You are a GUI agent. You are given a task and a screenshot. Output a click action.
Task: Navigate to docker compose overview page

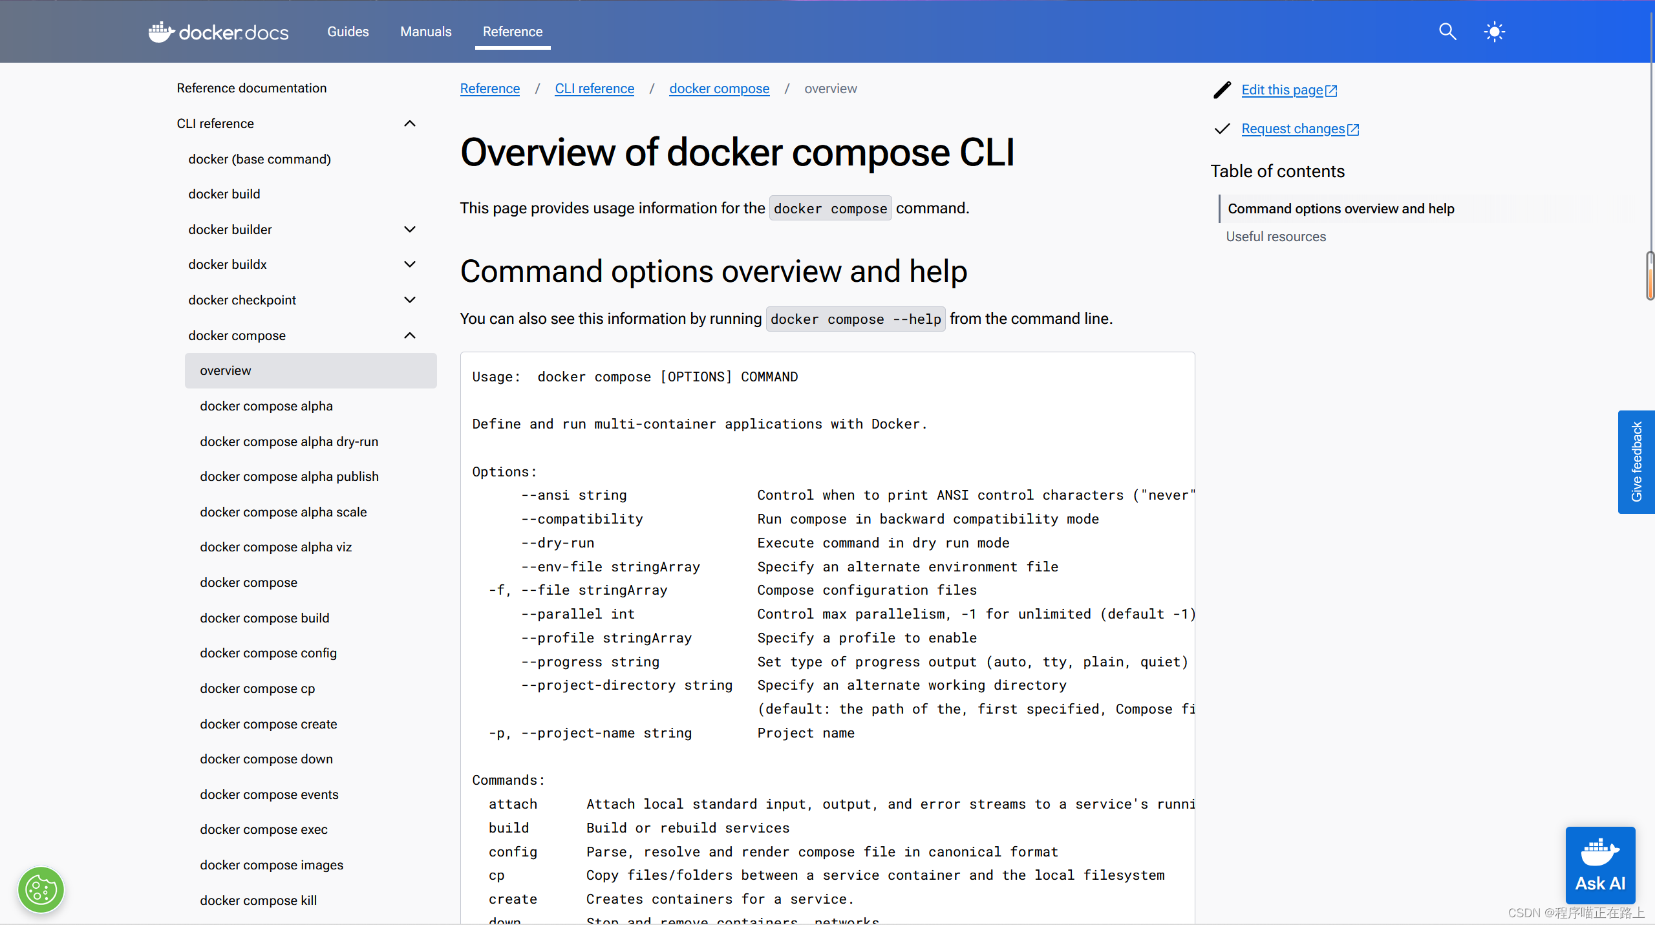(225, 369)
